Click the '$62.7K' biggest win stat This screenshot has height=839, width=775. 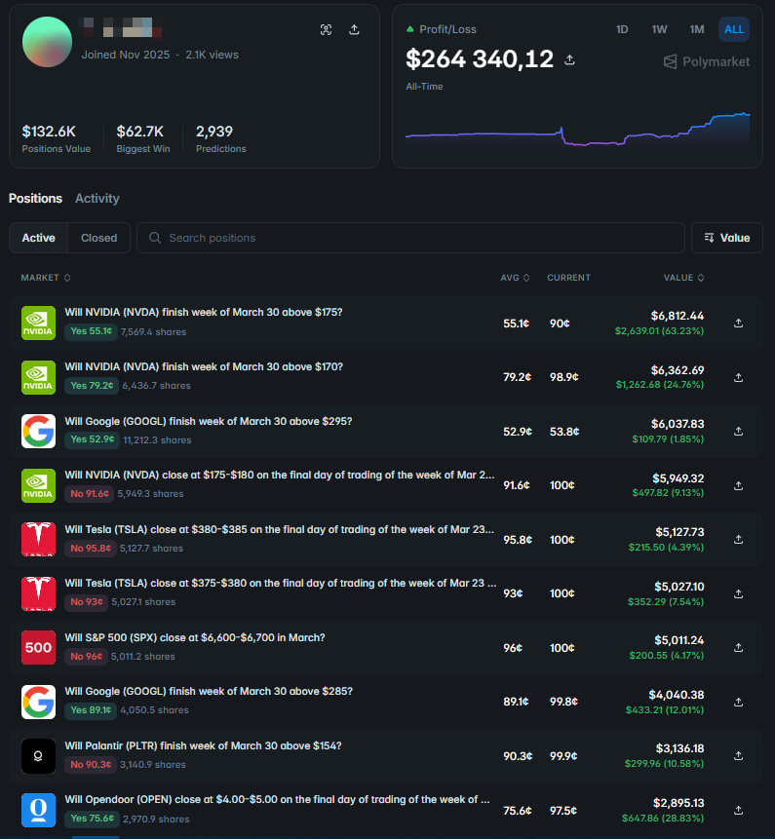coord(139,132)
